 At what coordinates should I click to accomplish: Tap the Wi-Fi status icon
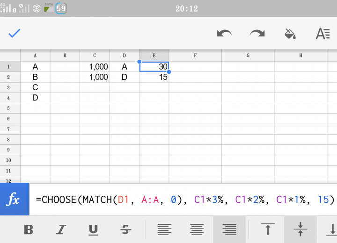pyautogui.click(x=37, y=8)
